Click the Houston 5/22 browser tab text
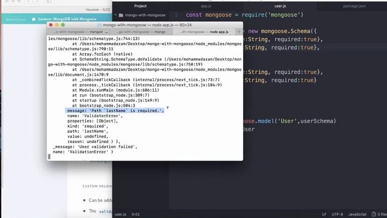This screenshot has height=218, width=387. (98, 10)
